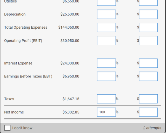Click the $25,500.00 Depreciation amount
Image resolution: width=166 pixels, height=133 pixels.
70,14
